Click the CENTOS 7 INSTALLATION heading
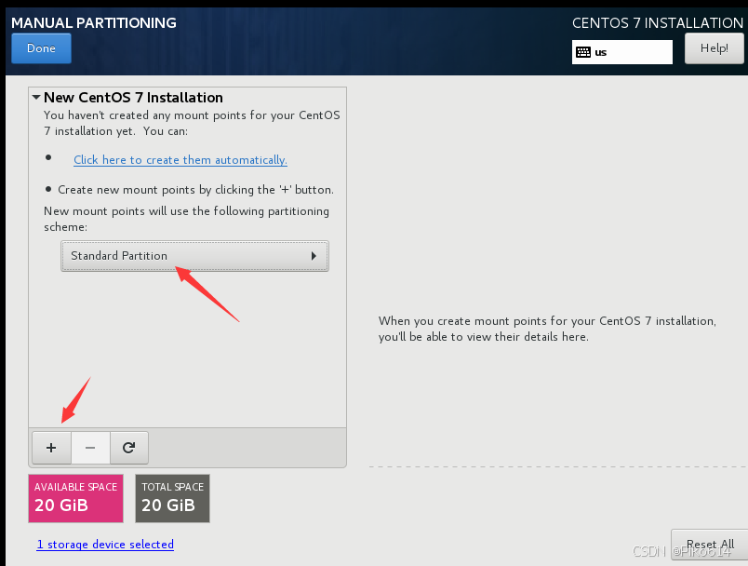The image size is (748, 566). [x=658, y=22]
